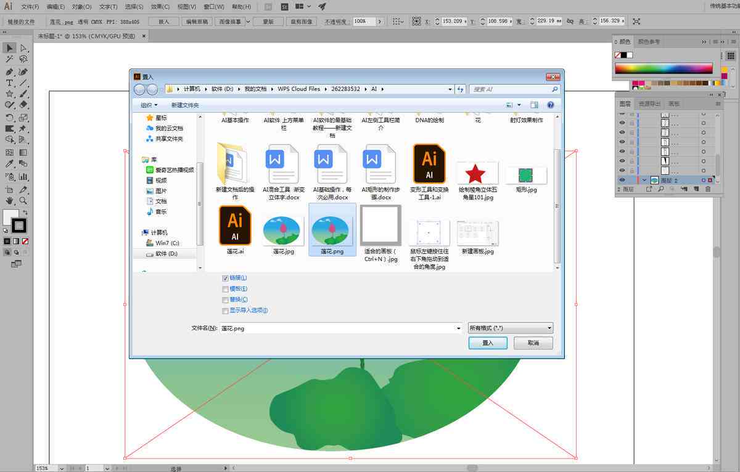This screenshot has height=472, width=740.
Task: Select the Pen tool
Action: pyautogui.click(x=10, y=71)
